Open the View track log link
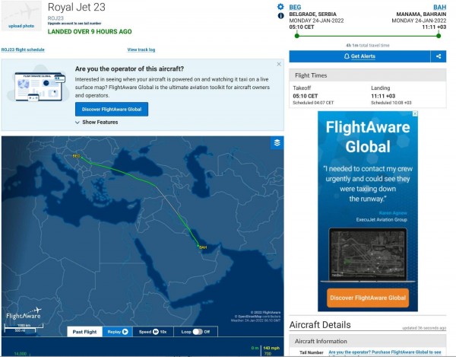 141,49
